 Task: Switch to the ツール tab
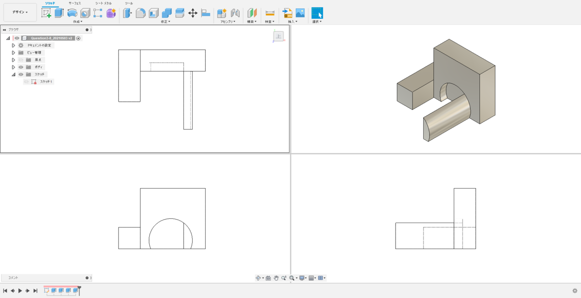pyautogui.click(x=129, y=3)
